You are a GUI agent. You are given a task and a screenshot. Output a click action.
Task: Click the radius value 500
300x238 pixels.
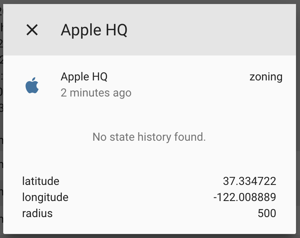pyautogui.click(x=267, y=213)
